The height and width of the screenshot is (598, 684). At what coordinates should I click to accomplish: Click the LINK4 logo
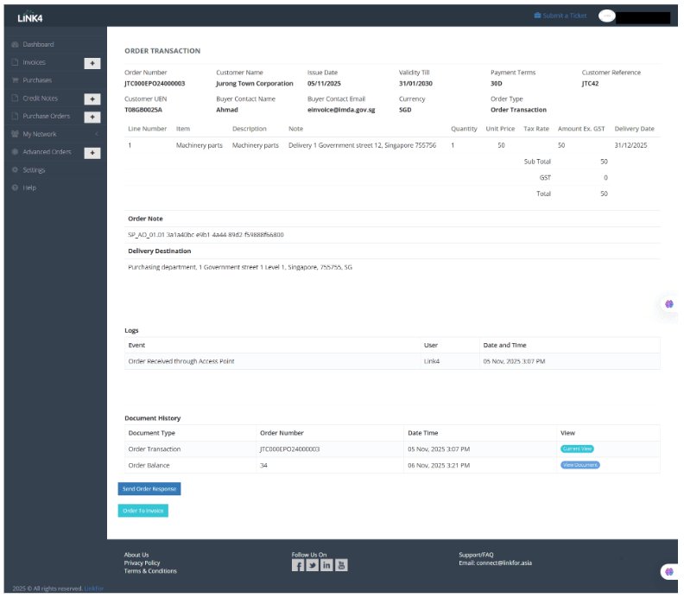31,15
